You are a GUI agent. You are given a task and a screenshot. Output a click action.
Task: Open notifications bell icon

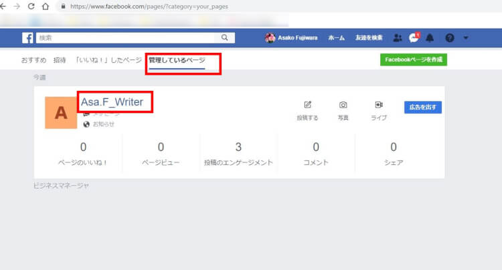pyautogui.click(x=430, y=38)
